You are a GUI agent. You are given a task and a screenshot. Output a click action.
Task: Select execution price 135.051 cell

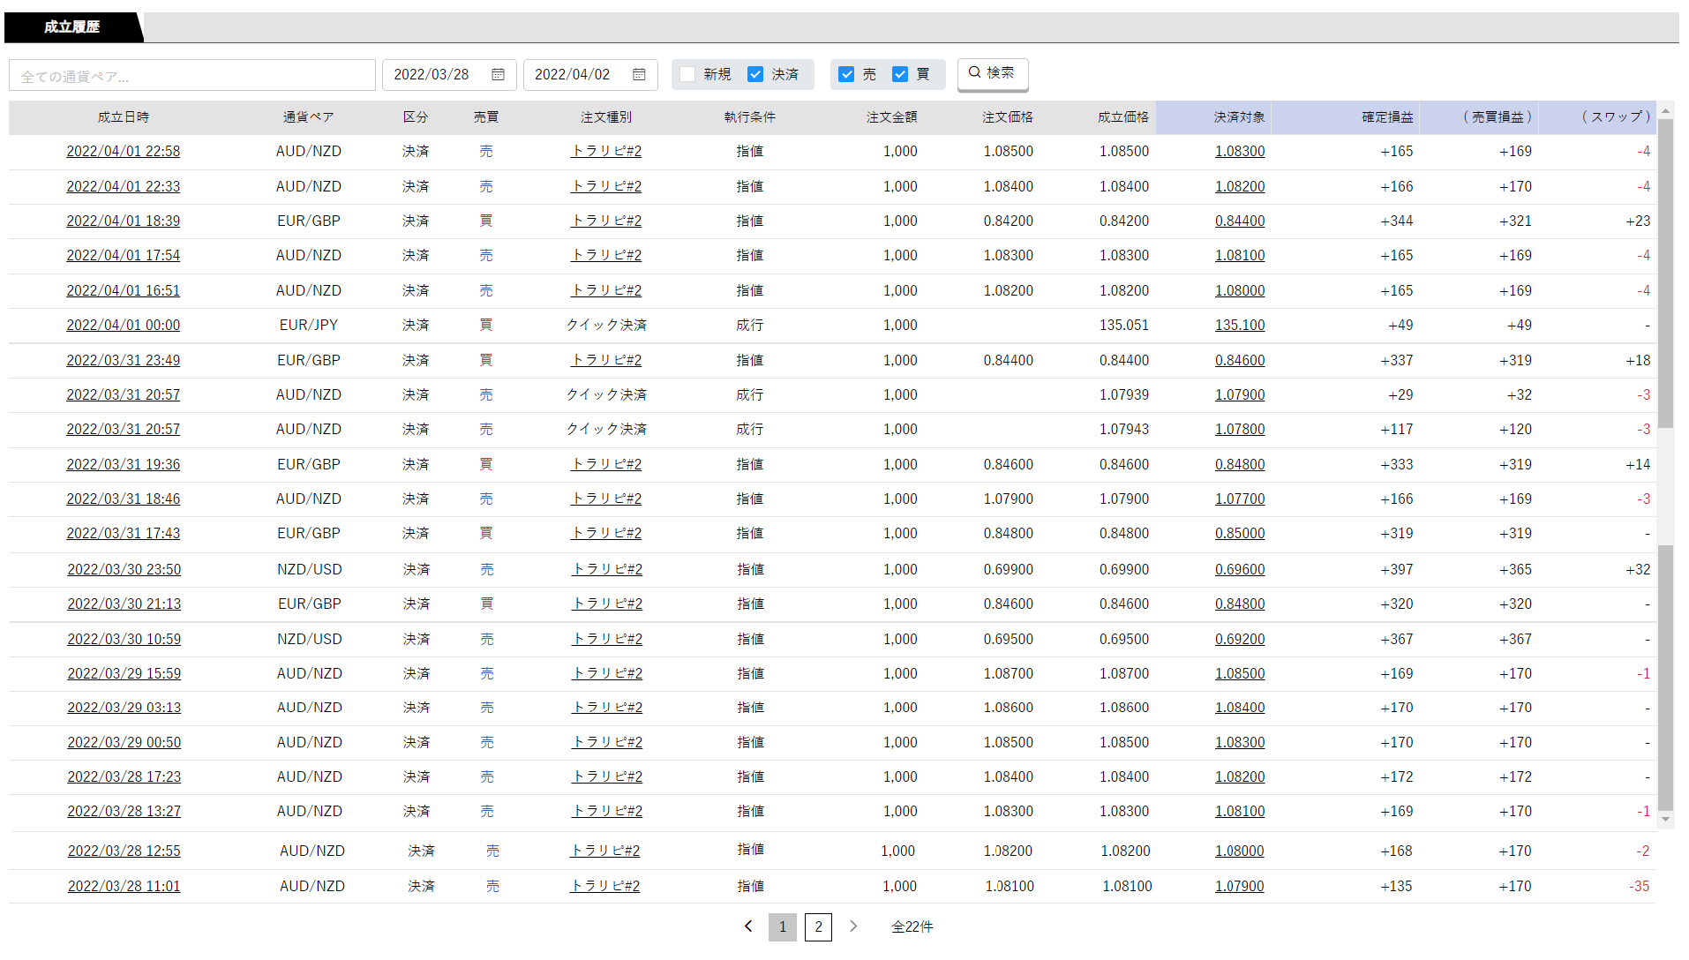click(1124, 326)
